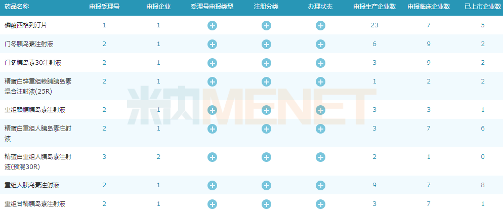Click the 申报临床企业数 column header

tap(429, 7)
